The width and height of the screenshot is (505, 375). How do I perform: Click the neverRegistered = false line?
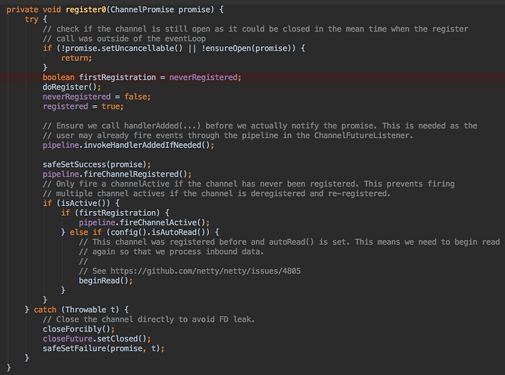[97, 97]
